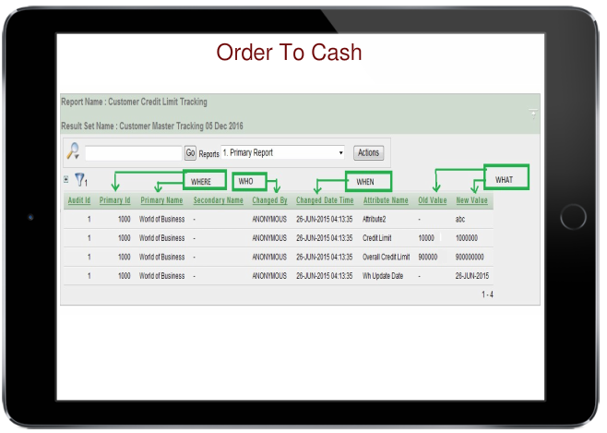Sort by Audit Id column header
This screenshot has width=607, height=433.
tap(79, 200)
